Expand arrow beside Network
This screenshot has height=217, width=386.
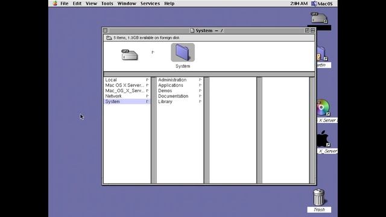(x=147, y=96)
